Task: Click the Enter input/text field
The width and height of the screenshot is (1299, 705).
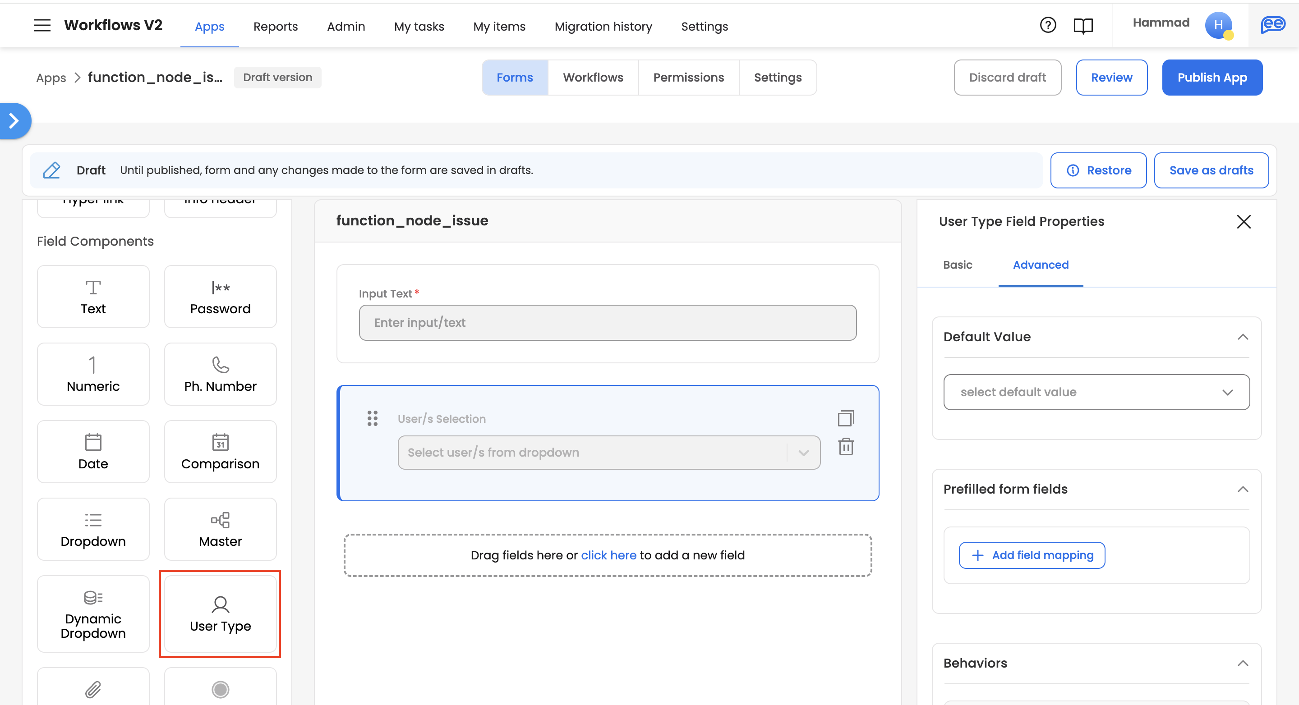Action: [x=607, y=322]
